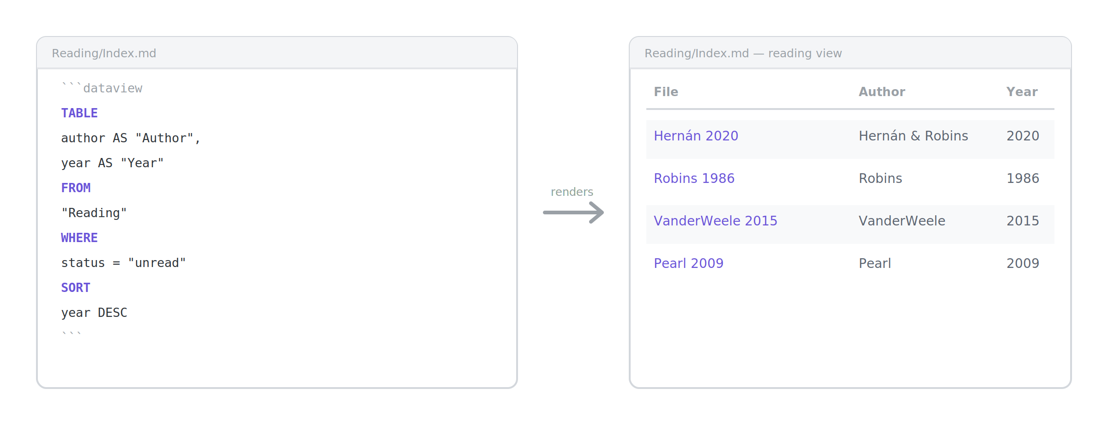Open the Hernán 2020 file link

696,136
